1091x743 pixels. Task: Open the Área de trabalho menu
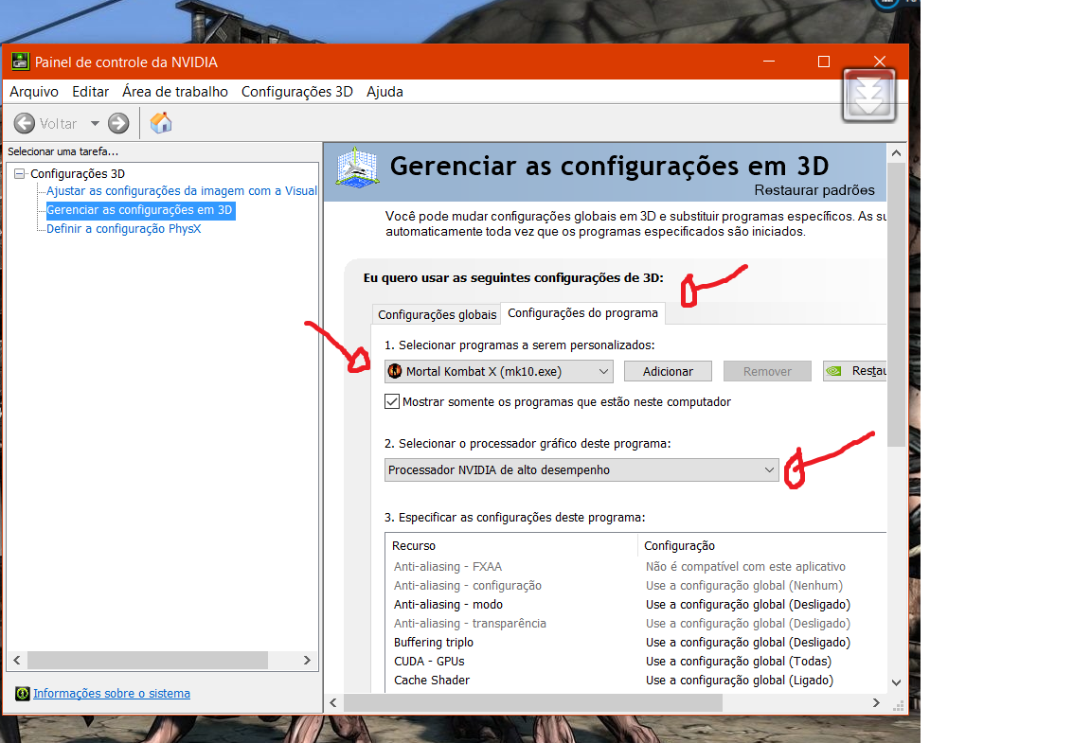(175, 92)
